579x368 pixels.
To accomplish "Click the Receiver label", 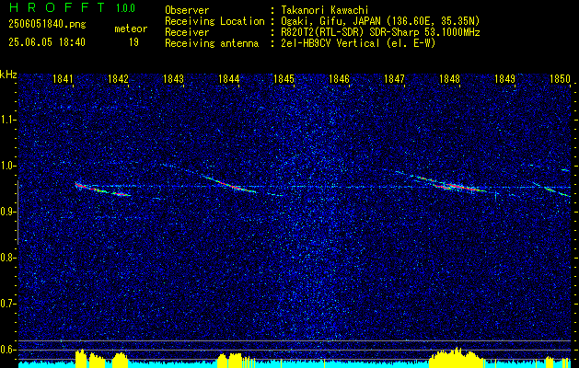I will 187,32.
